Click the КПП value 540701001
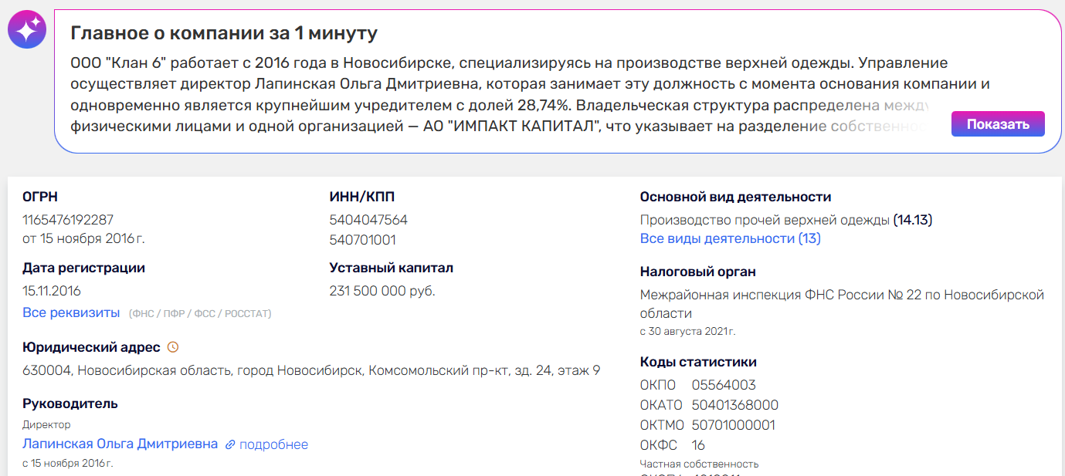Image resolution: width=1065 pixels, height=476 pixels. pyautogui.click(x=362, y=240)
